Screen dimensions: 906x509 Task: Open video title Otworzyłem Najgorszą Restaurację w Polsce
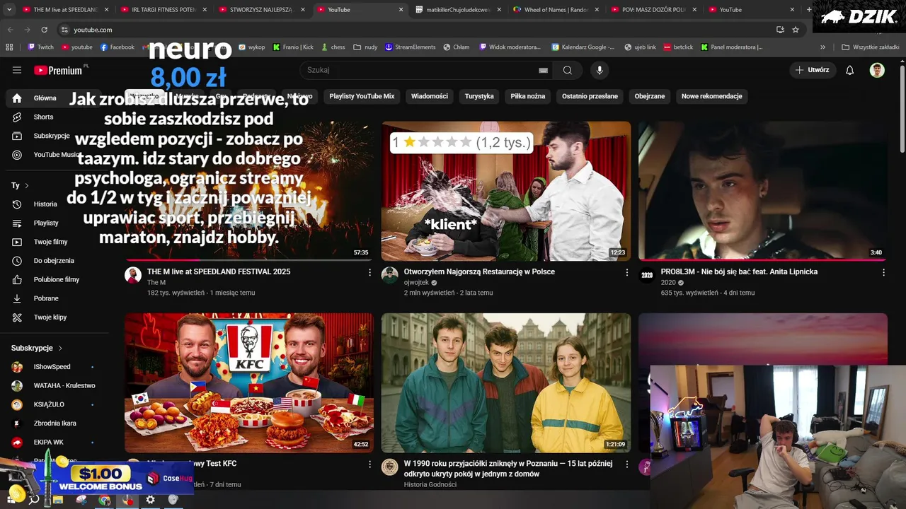[x=479, y=271]
